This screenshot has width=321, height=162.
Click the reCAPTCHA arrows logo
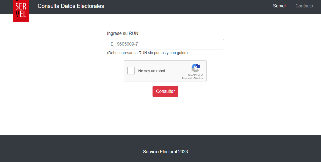195,68
